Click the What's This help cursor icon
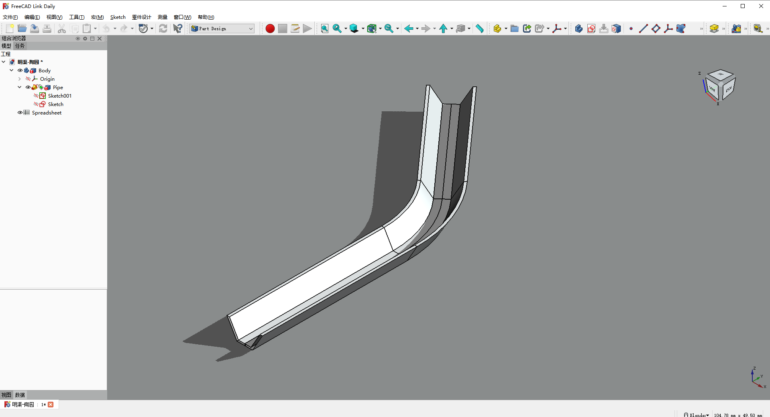This screenshot has height=417, width=770. click(x=177, y=29)
